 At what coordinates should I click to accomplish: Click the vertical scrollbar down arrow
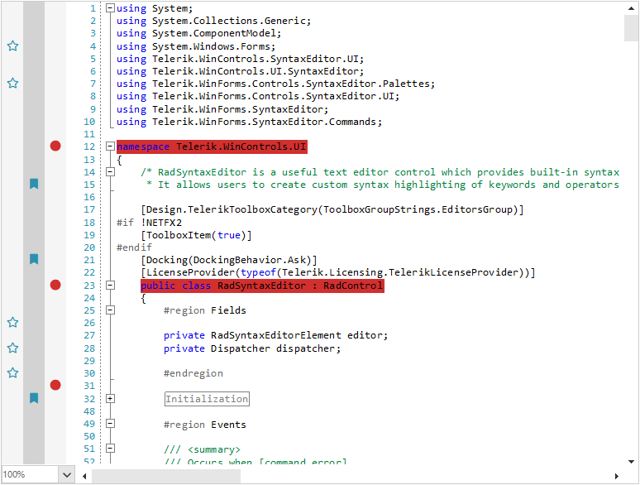point(631,462)
